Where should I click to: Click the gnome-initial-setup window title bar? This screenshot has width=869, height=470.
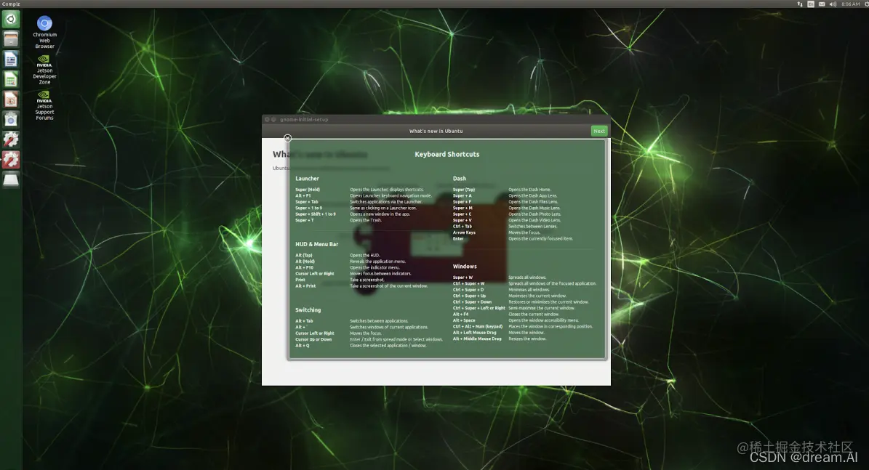coord(436,119)
